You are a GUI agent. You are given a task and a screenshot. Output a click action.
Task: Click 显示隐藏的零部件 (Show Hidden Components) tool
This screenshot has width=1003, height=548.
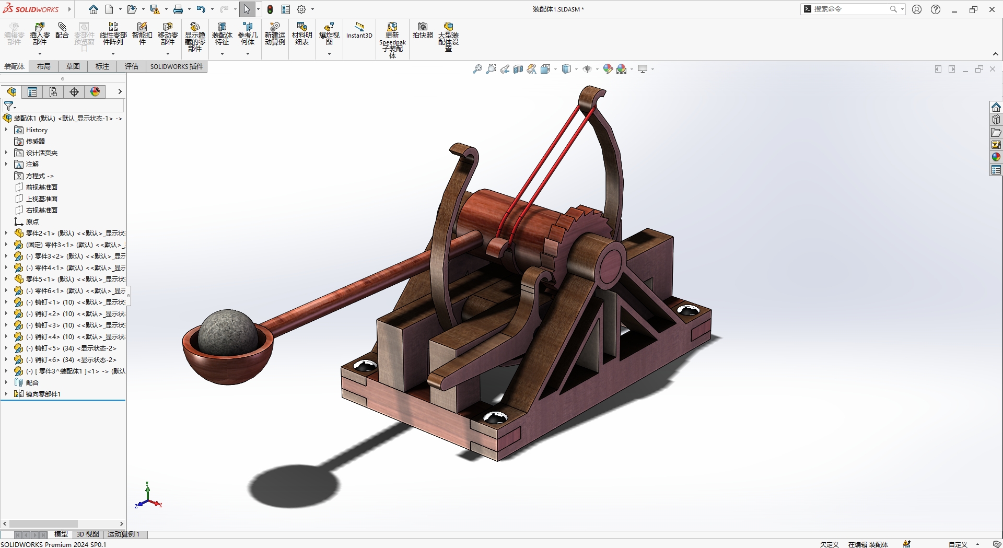(x=195, y=37)
